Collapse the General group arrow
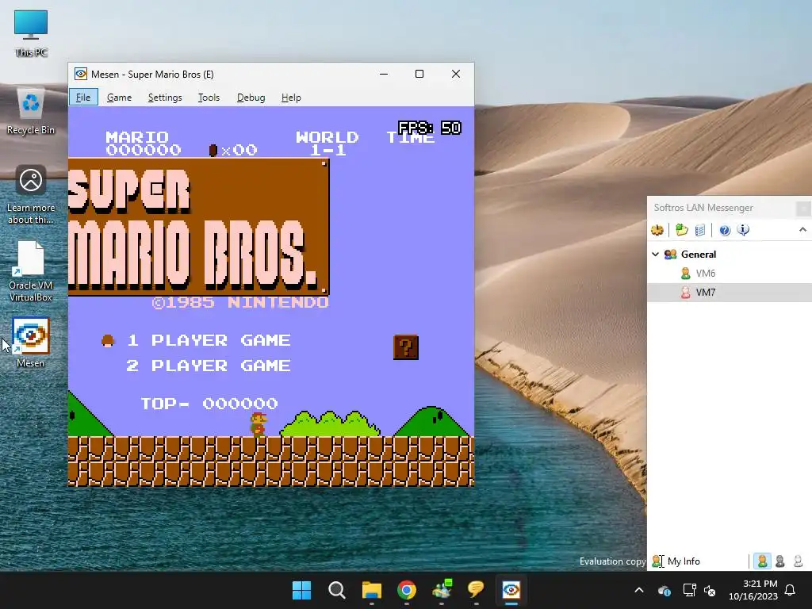 point(655,255)
